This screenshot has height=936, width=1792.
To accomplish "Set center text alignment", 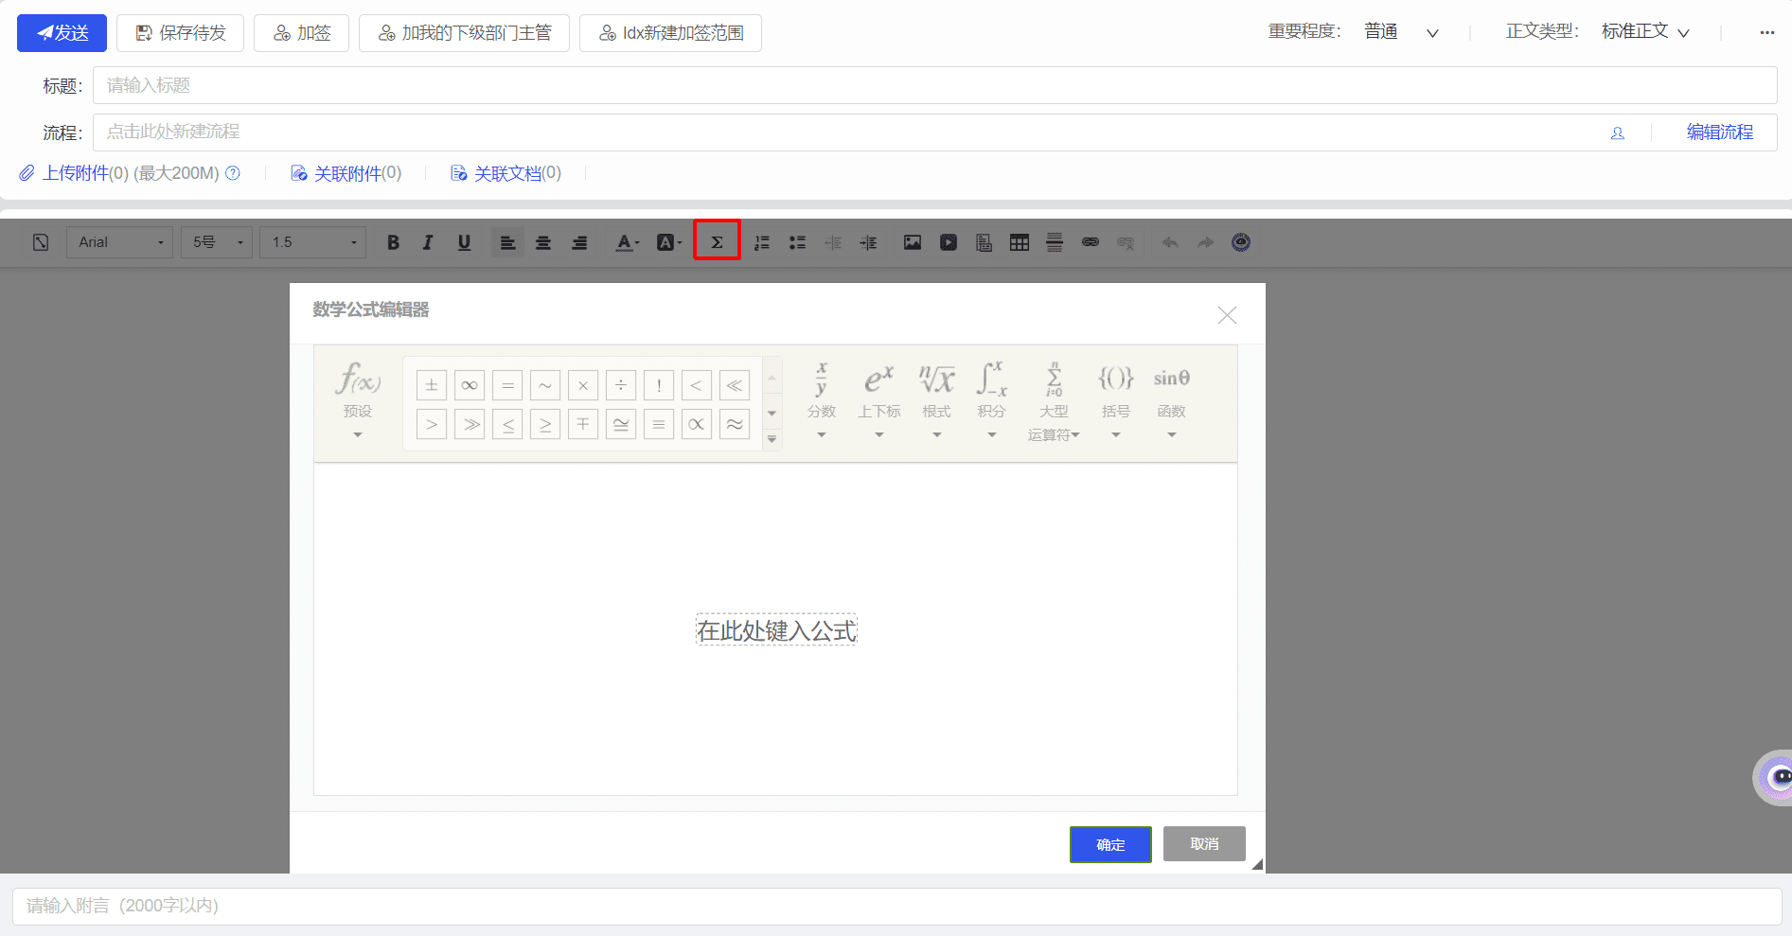I will pos(543,242).
